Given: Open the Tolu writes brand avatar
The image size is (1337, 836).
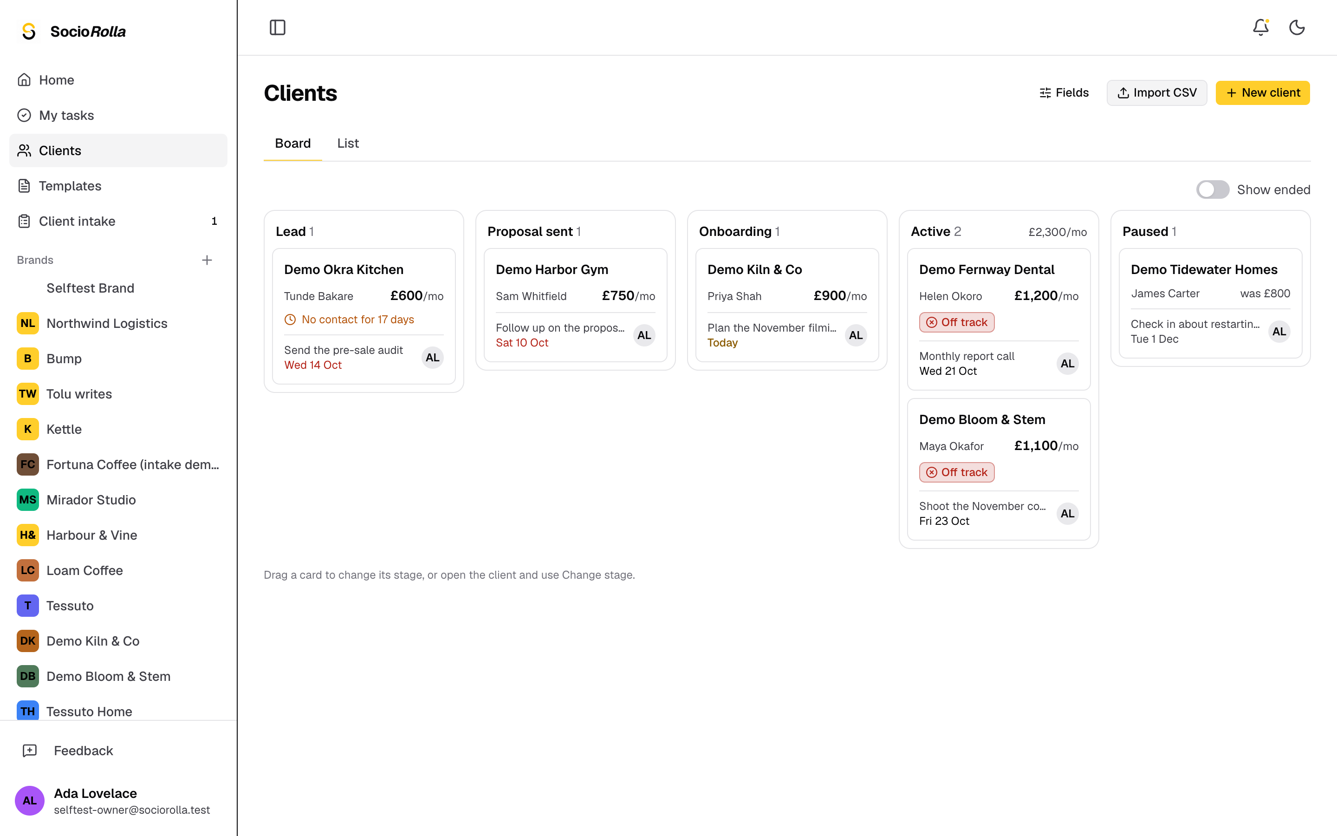Looking at the screenshot, I should [x=28, y=394].
